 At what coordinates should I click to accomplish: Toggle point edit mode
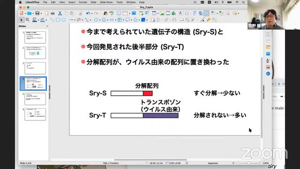202,20
